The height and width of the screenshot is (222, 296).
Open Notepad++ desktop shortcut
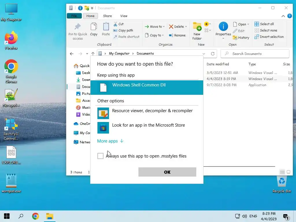click(11, 98)
